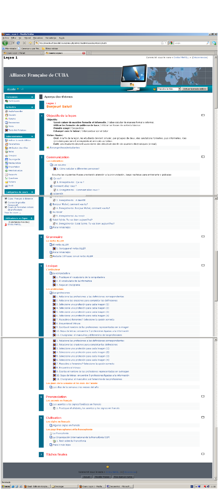Click the Forums icon in Activités block

[7, 119]
